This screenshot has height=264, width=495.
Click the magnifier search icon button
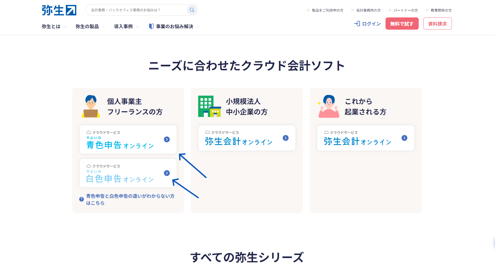pyautogui.click(x=192, y=10)
